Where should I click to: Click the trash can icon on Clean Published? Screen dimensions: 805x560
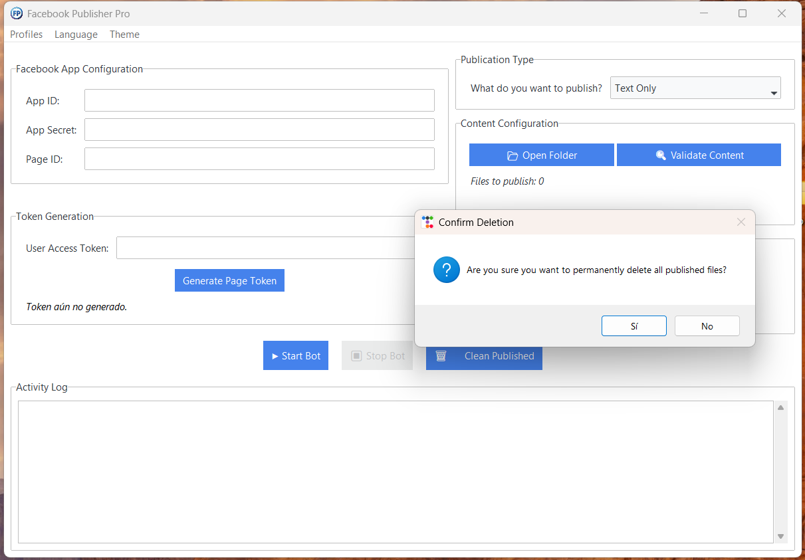(441, 356)
